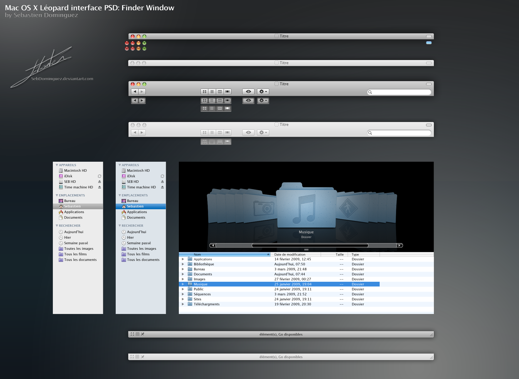Expand the Applications row disclosure triangle

point(183,259)
